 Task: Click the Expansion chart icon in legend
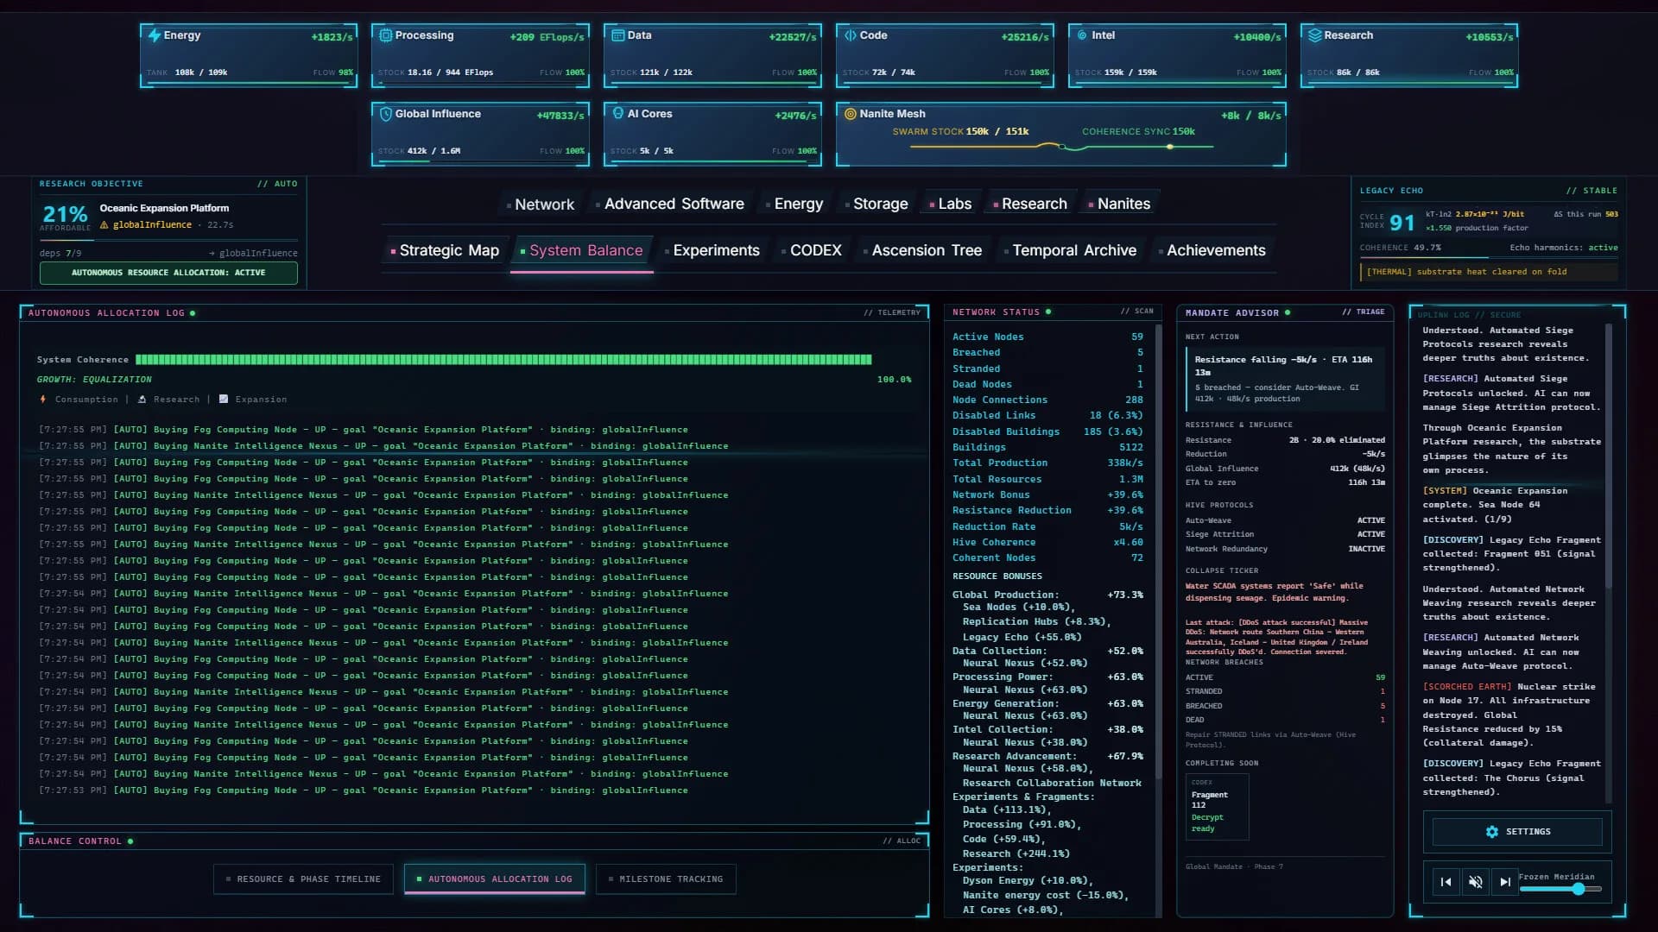[224, 399]
